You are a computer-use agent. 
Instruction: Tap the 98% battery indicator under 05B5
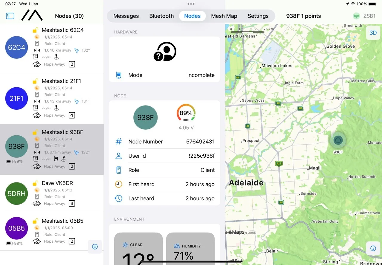[x=14, y=244]
